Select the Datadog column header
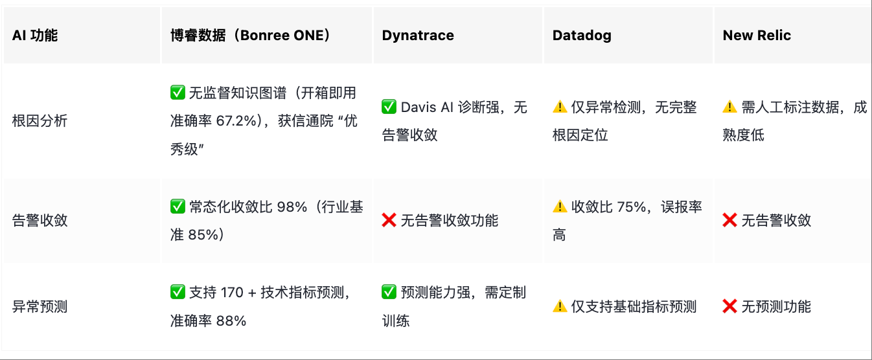 click(x=582, y=36)
